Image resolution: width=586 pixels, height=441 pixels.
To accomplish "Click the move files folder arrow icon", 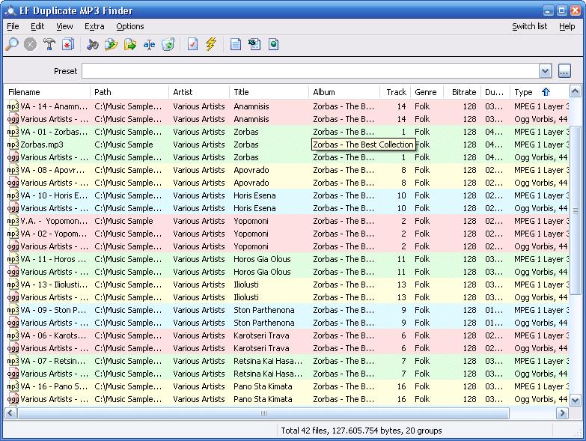I will point(130,44).
